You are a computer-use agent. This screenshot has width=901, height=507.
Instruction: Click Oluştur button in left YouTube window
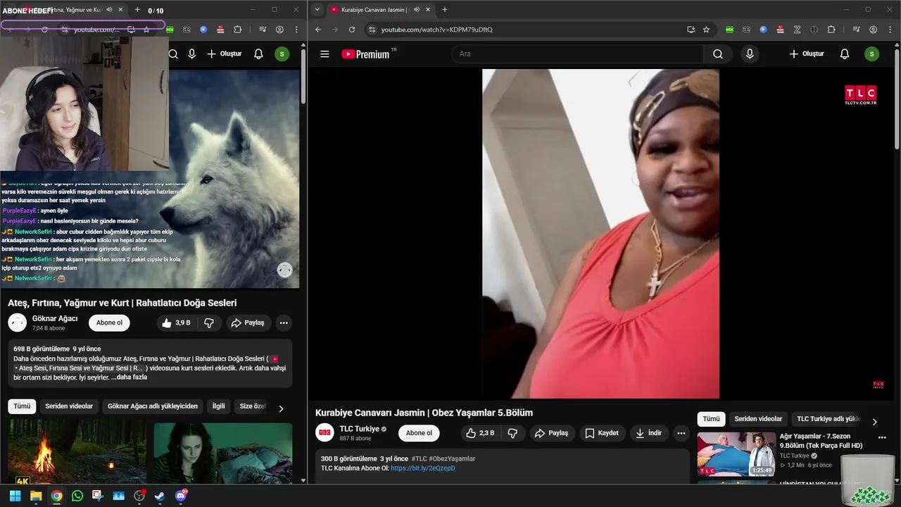point(225,54)
